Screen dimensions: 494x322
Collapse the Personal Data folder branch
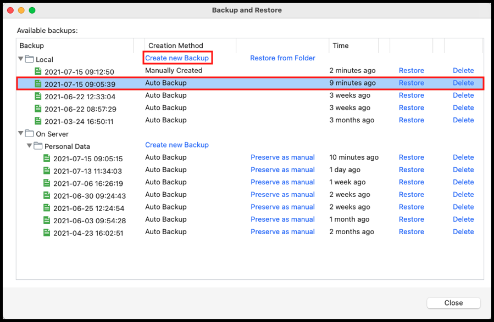pyautogui.click(x=29, y=146)
